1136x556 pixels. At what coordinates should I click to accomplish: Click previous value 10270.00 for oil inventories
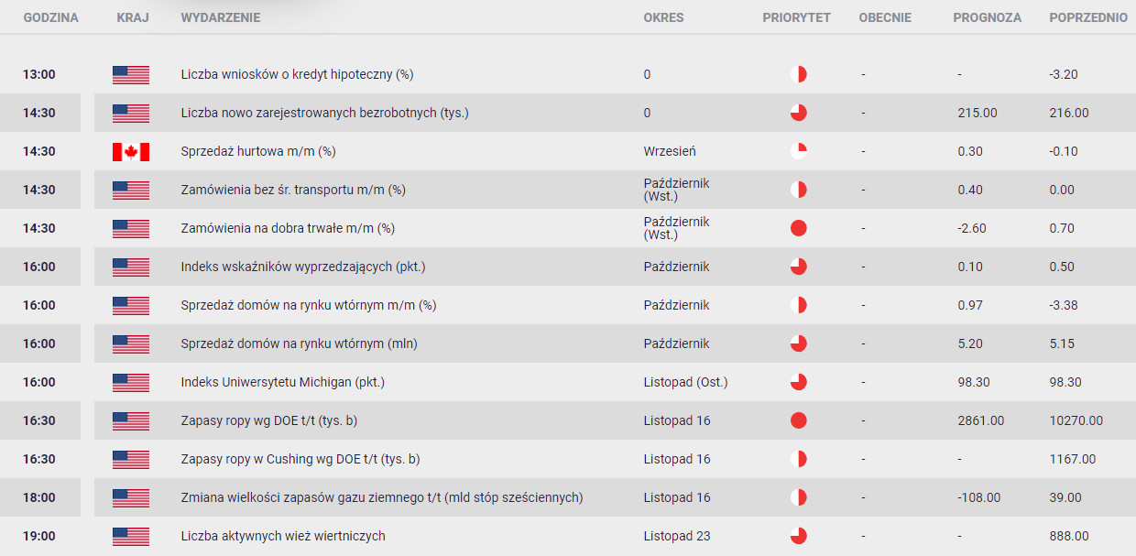click(x=1076, y=420)
